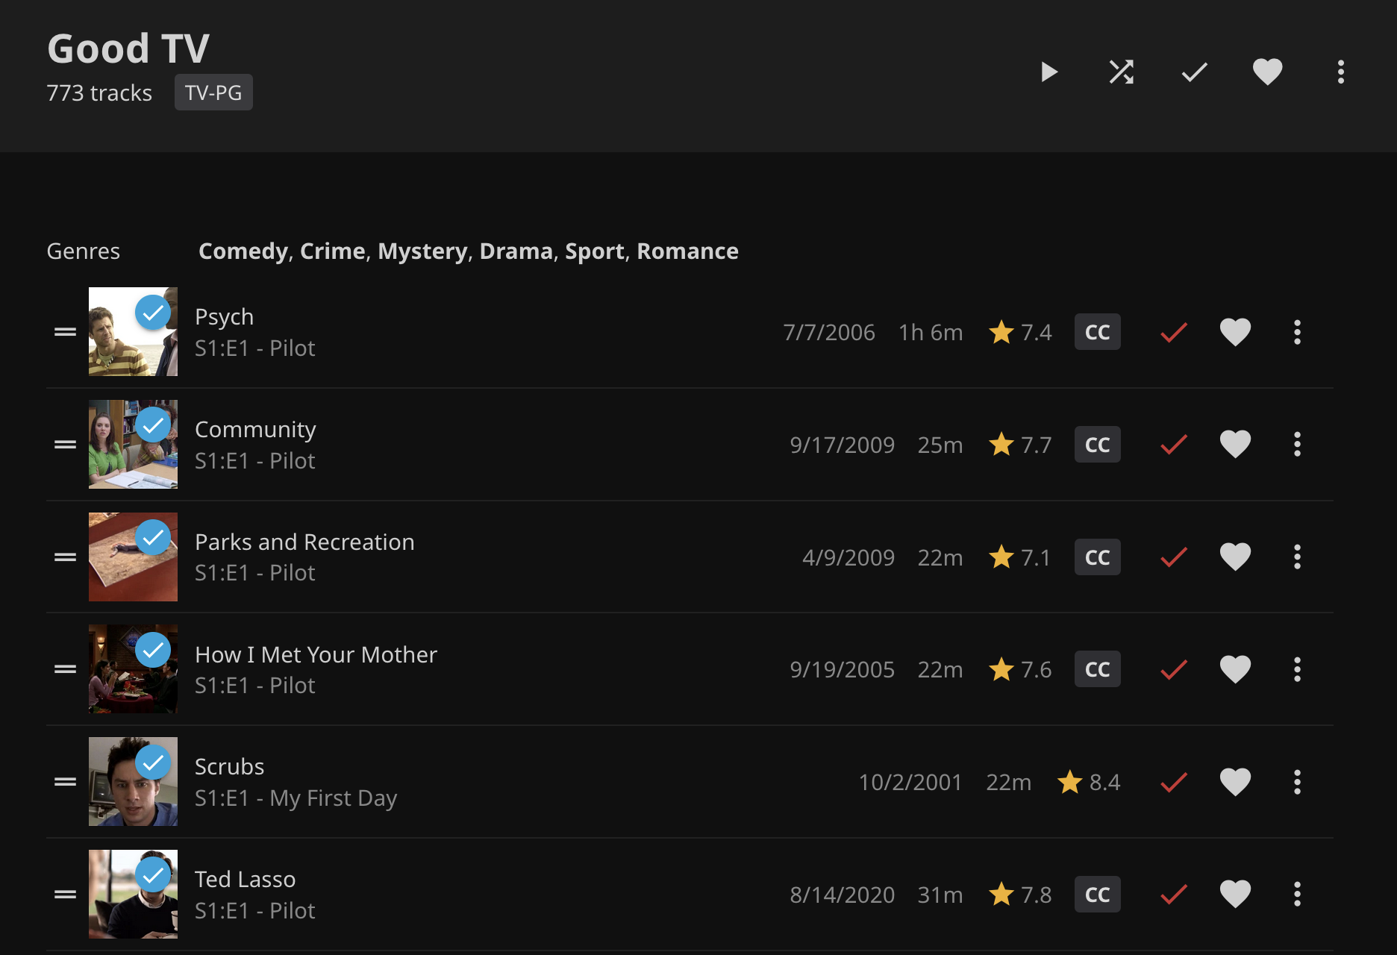Add the Good TV playlist to favorites
Image resolution: width=1397 pixels, height=955 pixels.
point(1268,72)
